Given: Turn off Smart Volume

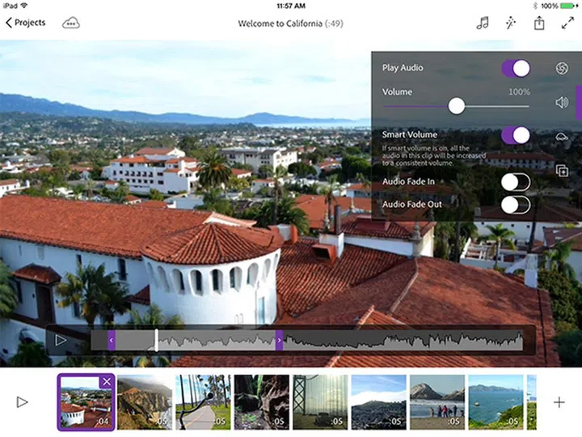Looking at the screenshot, I should (x=516, y=135).
